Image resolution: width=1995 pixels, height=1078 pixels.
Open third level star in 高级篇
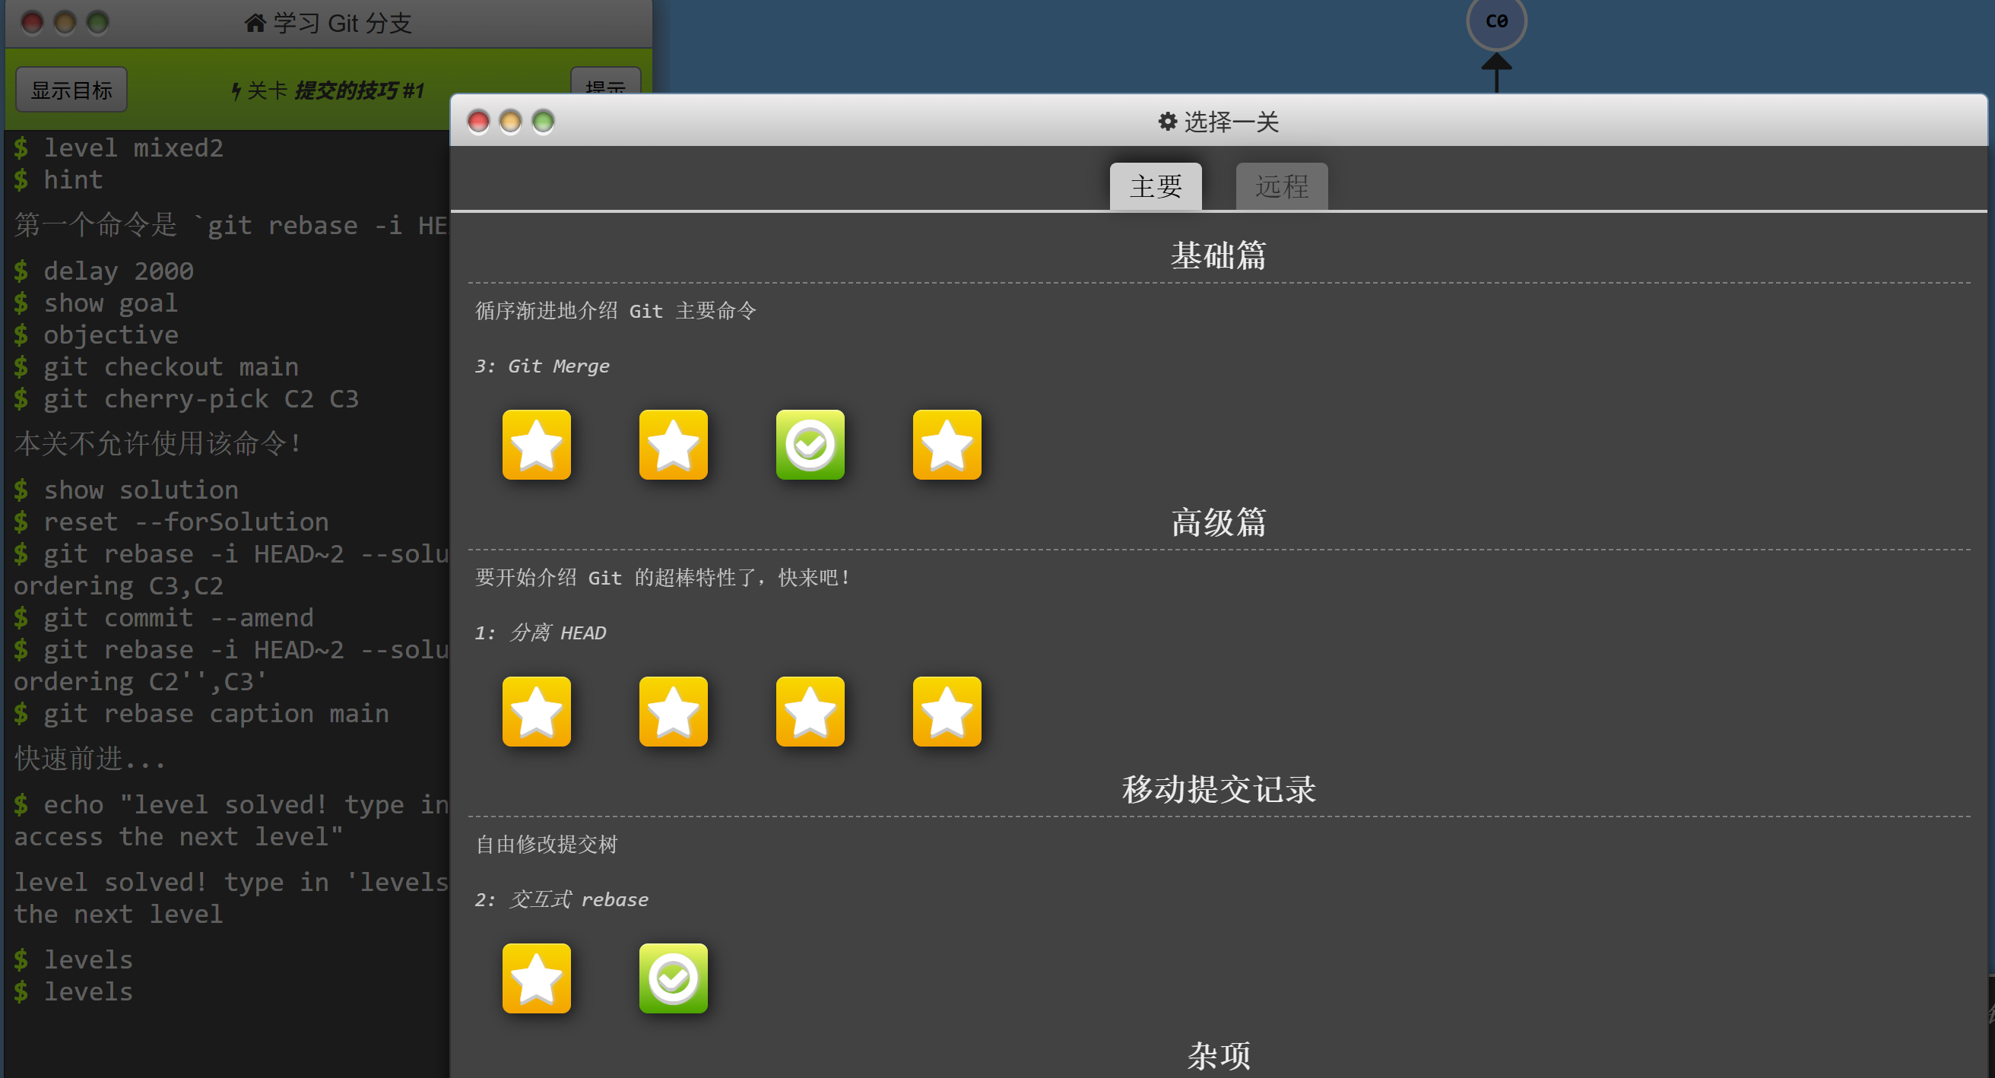pos(810,711)
